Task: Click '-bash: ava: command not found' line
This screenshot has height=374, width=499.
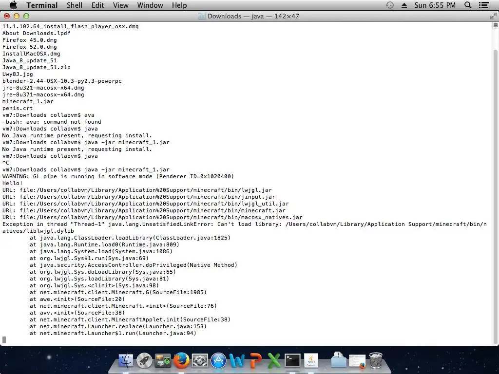Action: point(52,122)
